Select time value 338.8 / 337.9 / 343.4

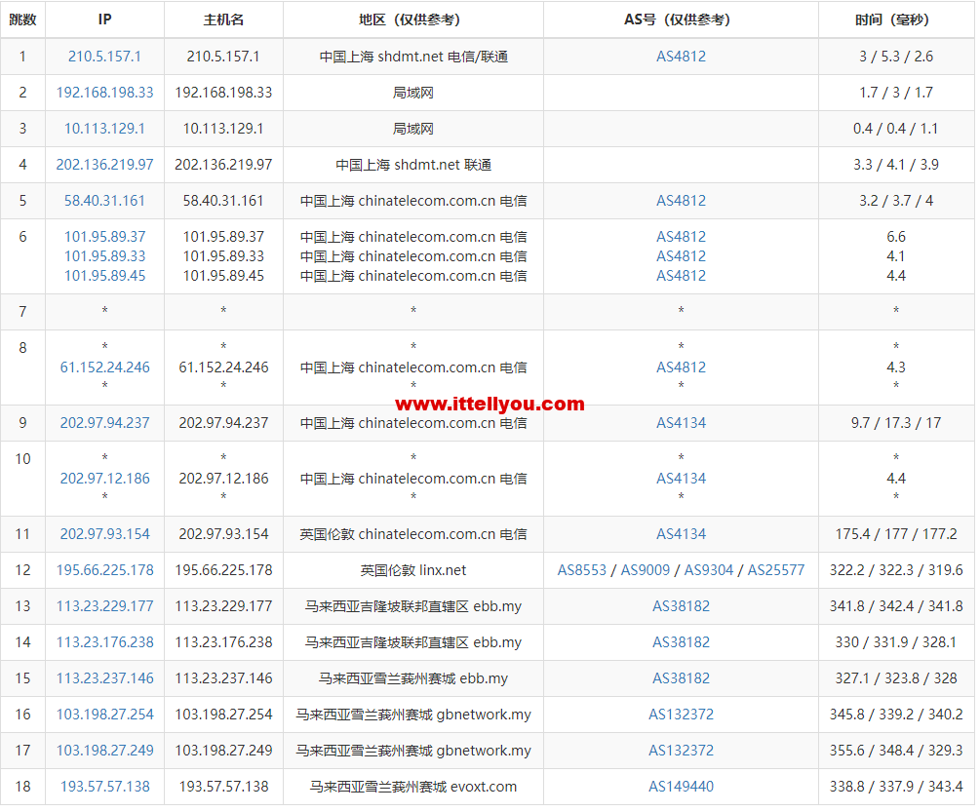point(895,787)
